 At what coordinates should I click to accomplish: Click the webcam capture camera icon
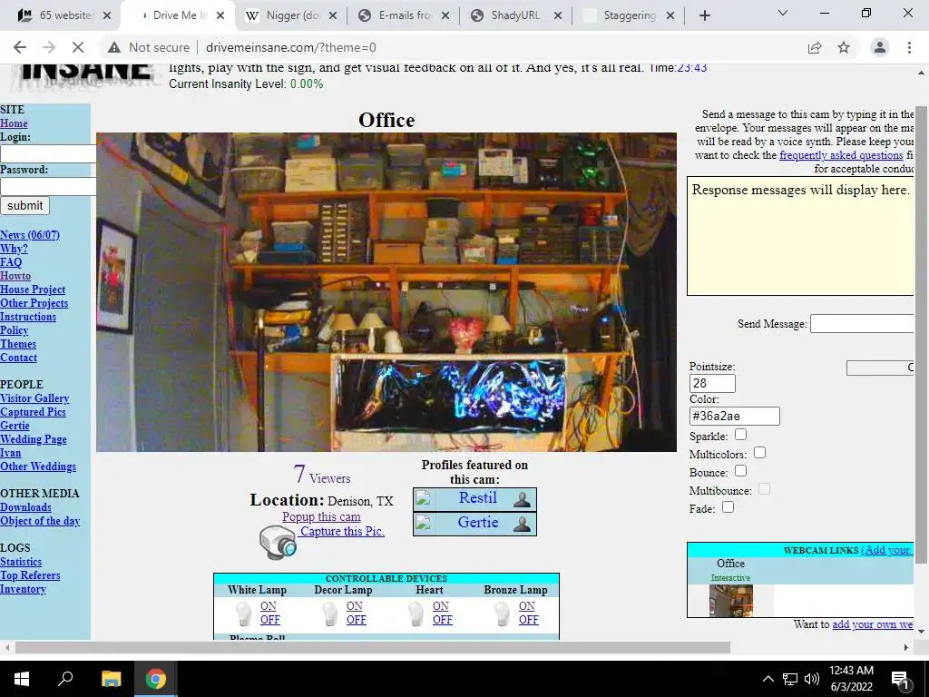pos(278,543)
